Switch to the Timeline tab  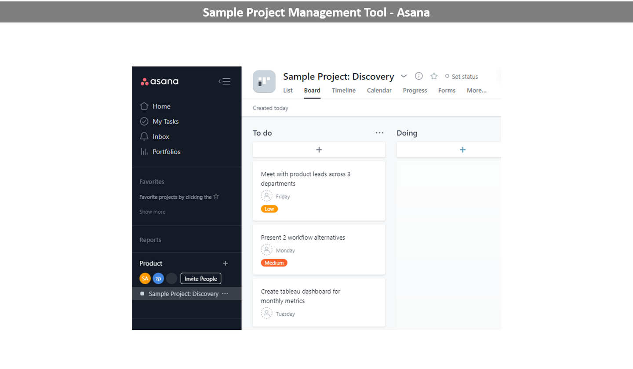click(344, 91)
